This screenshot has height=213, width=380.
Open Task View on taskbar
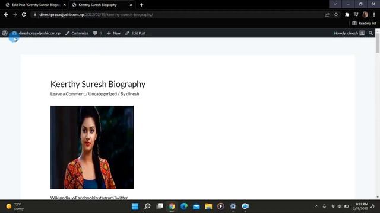(x=160, y=206)
